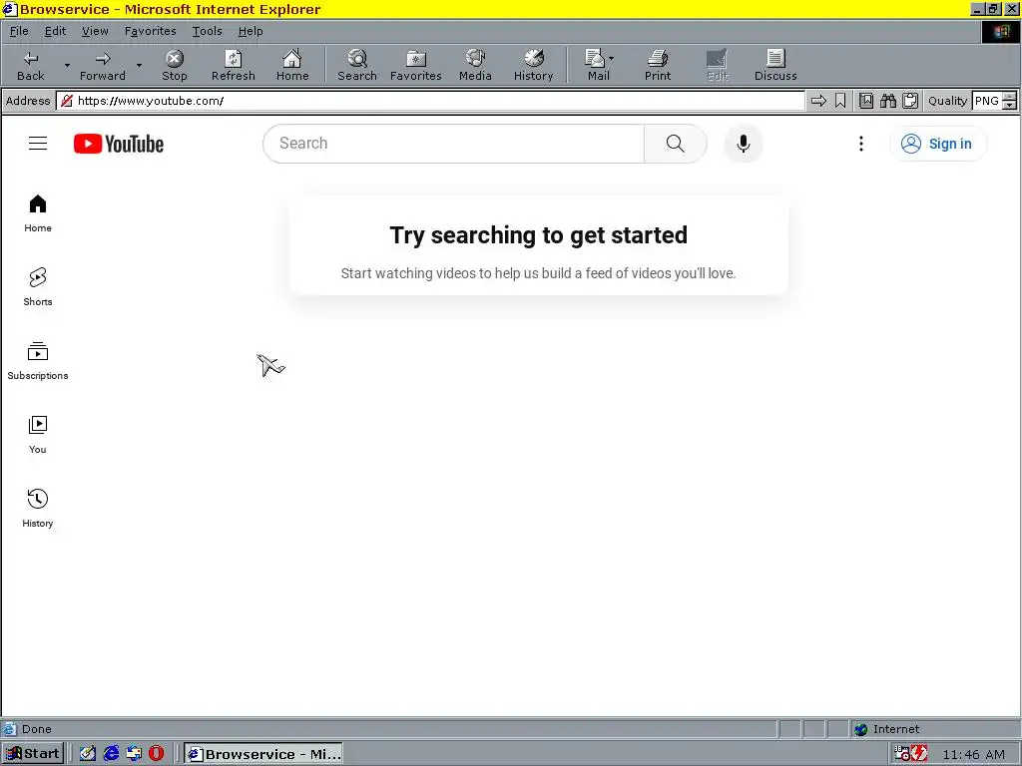Open the YouTube three-dot settings menu
The image size is (1022, 766).
pyautogui.click(x=861, y=144)
